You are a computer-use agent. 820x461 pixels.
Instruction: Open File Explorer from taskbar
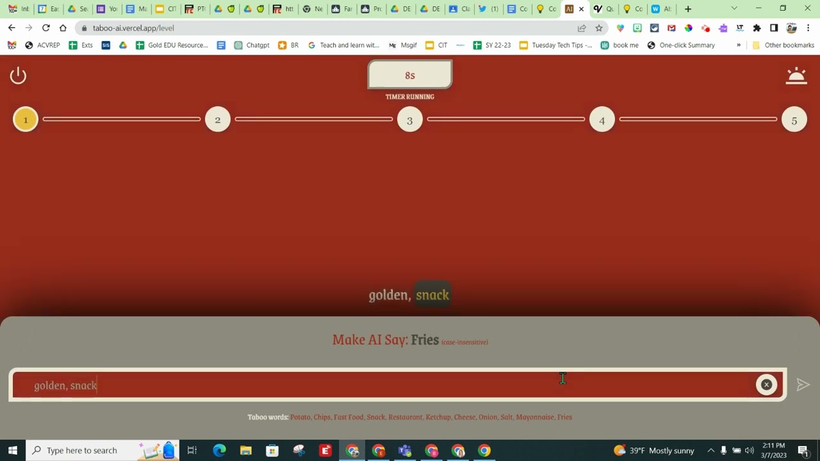[x=245, y=450]
